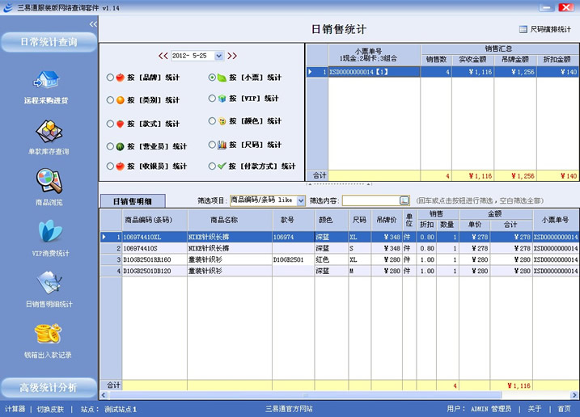Click the palette icon for 颜色 statistics

pyautogui.click(x=222, y=121)
